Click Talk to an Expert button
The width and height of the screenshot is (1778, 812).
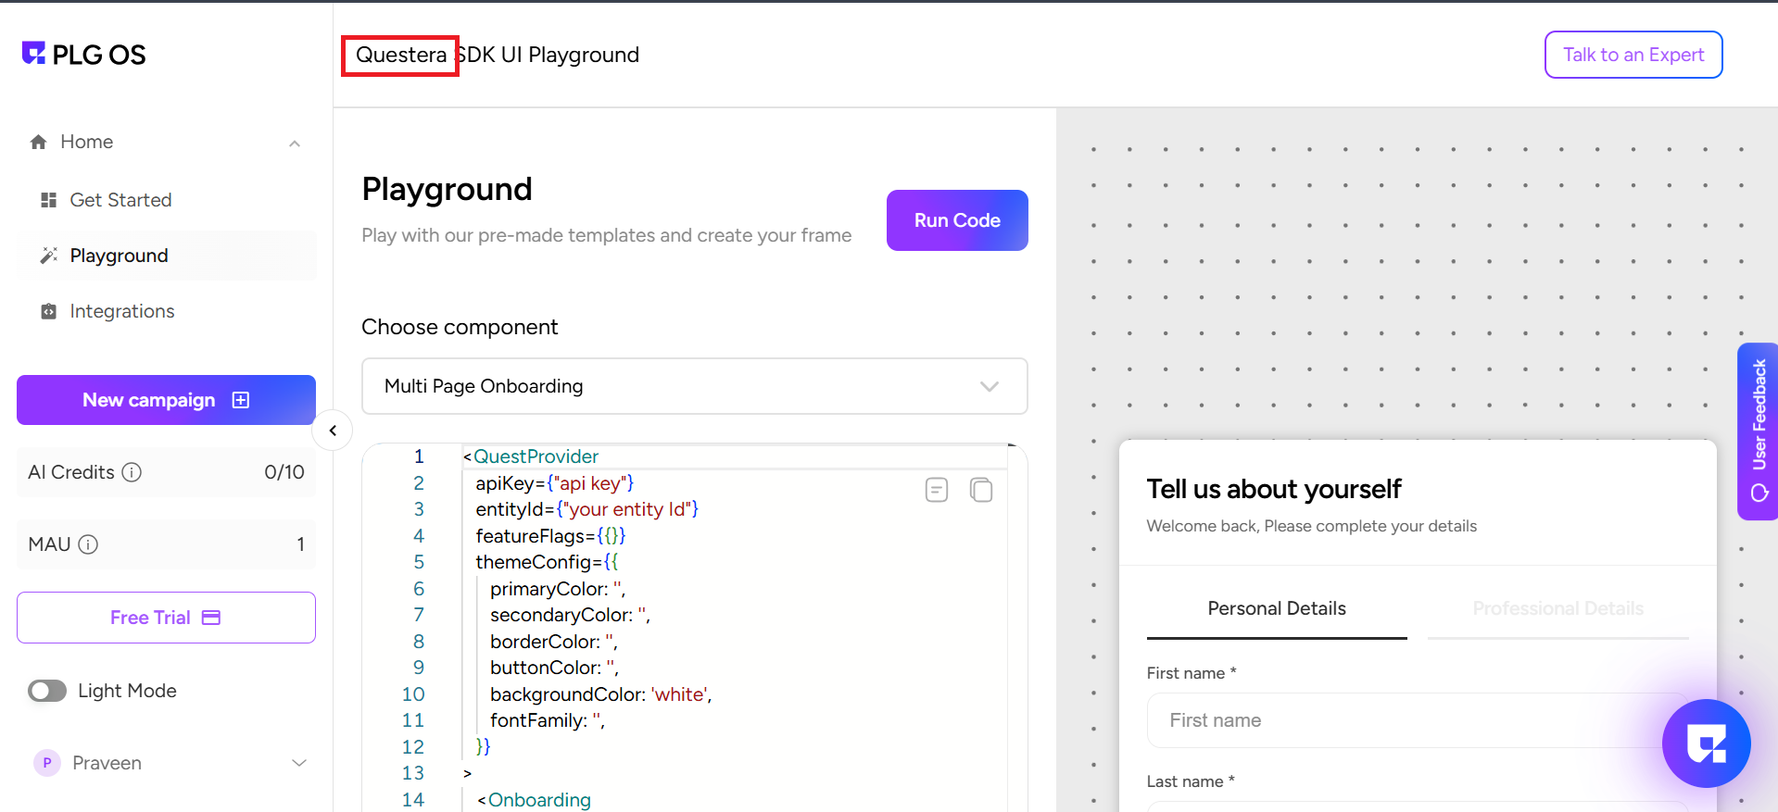click(1633, 55)
